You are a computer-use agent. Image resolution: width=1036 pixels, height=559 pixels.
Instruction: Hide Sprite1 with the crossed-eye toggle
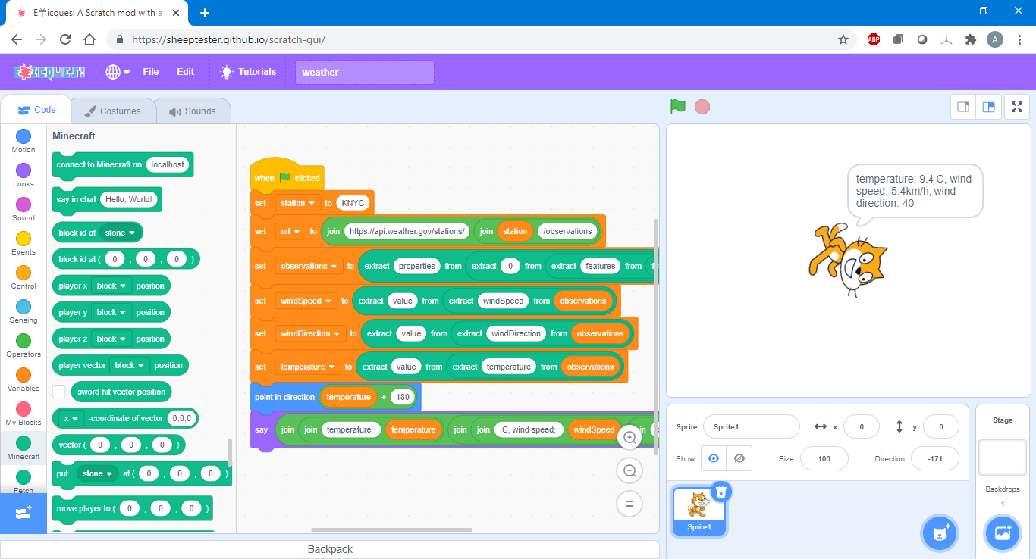739,458
